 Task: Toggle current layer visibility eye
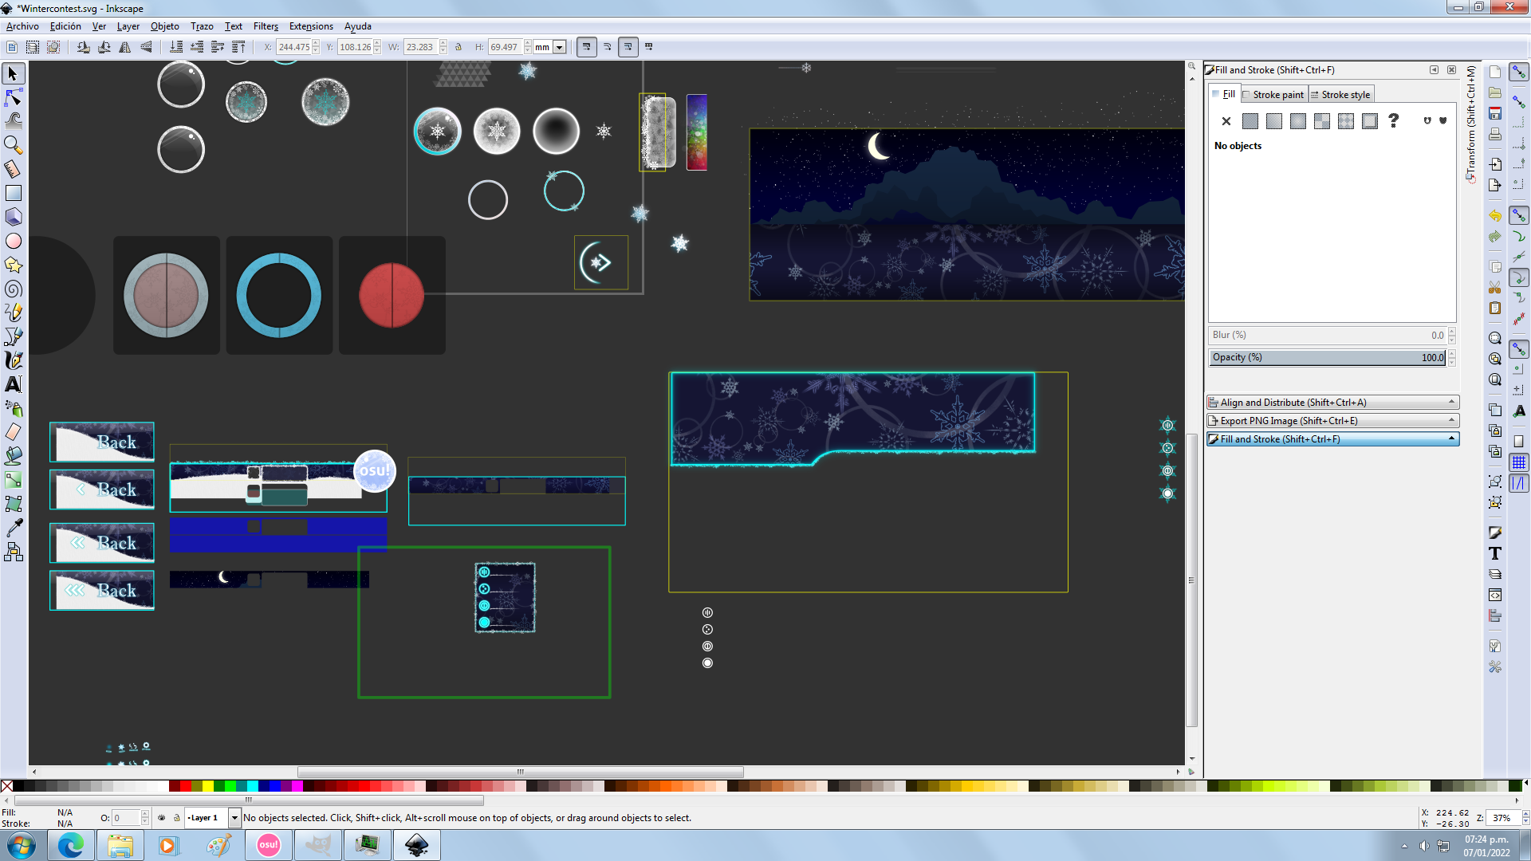162,818
